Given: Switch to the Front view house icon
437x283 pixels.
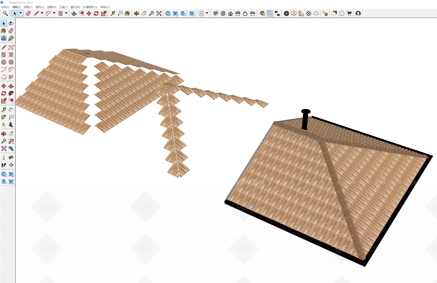Looking at the screenshot, I should [x=231, y=13].
